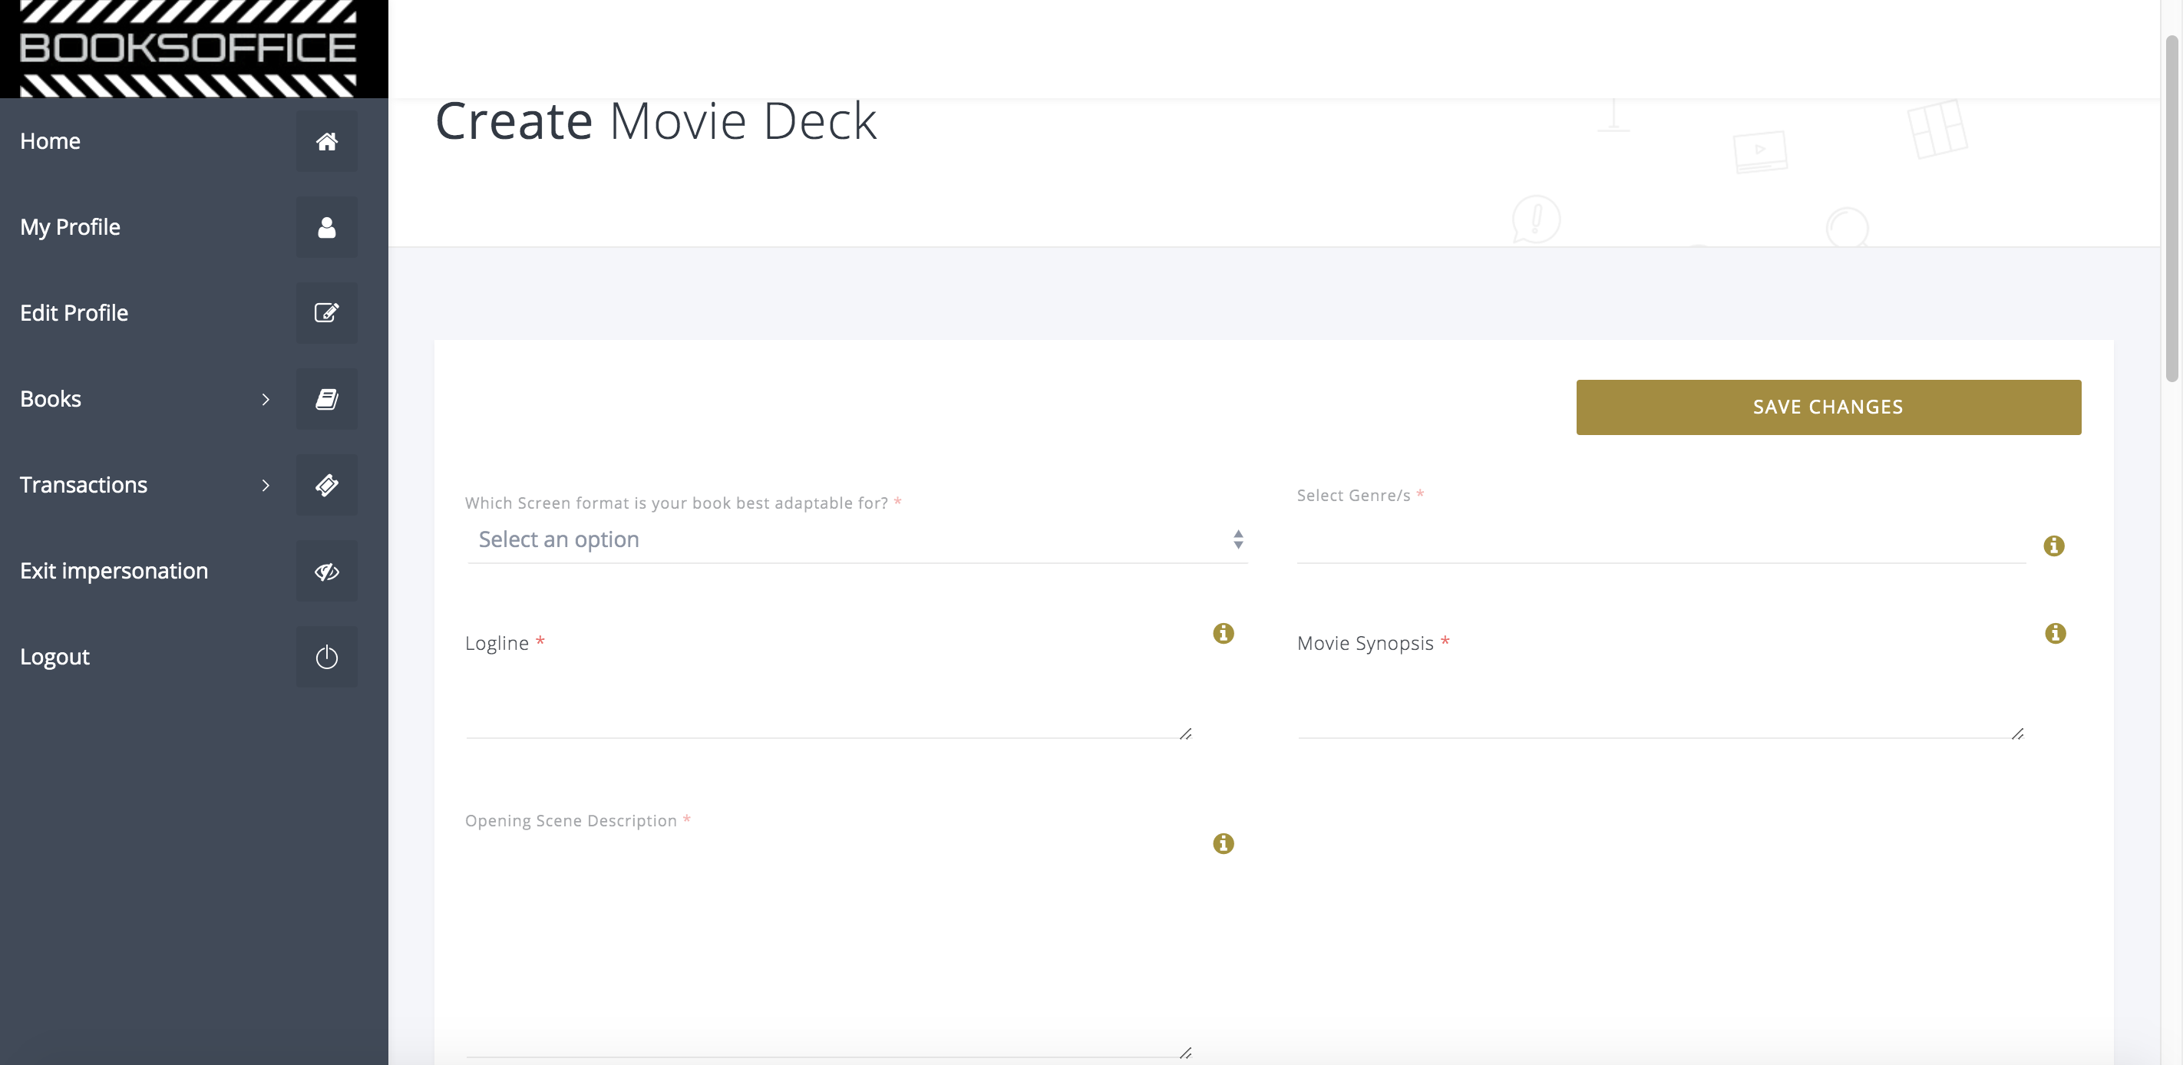Open the info icon beside Logline
2183x1065 pixels.
pos(1223,633)
